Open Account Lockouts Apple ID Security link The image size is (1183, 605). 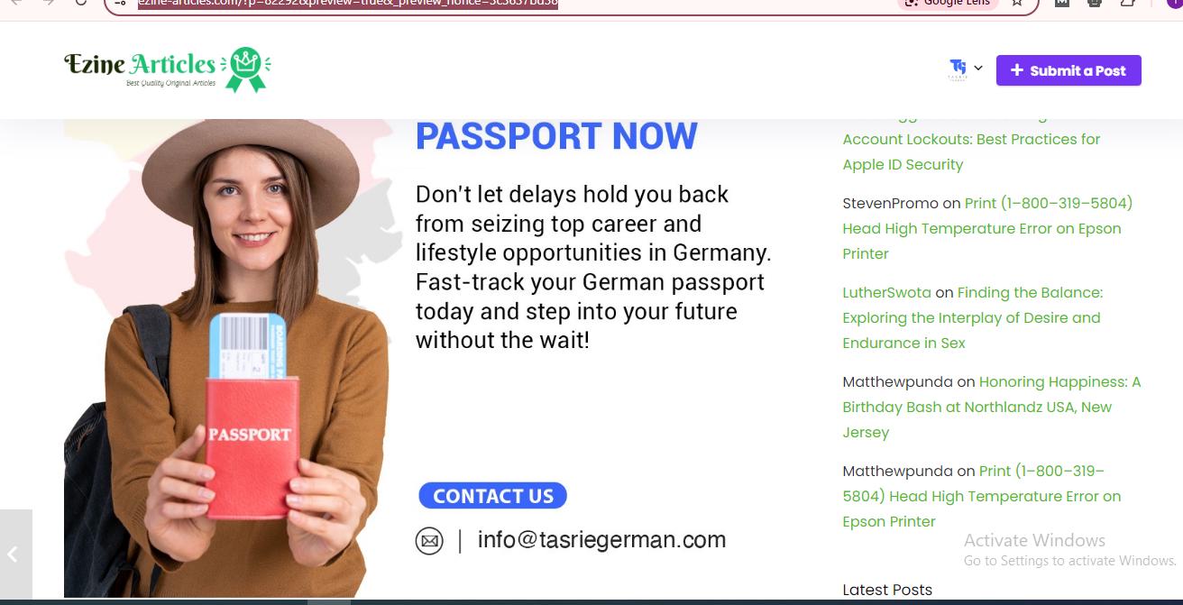tap(971, 151)
